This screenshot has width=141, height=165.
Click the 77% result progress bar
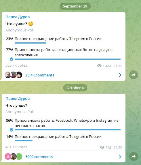point(68,59)
